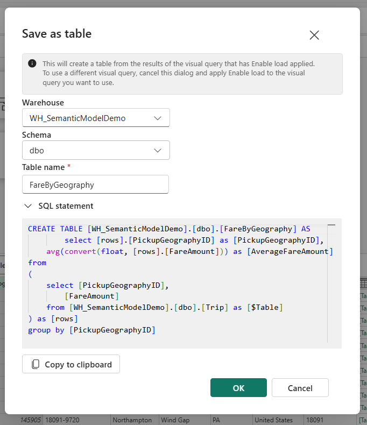Select the Wind Gap cell in the grid
Image resolution: width=367 pixels, height=425 pixels.
[x=178, y=420]
